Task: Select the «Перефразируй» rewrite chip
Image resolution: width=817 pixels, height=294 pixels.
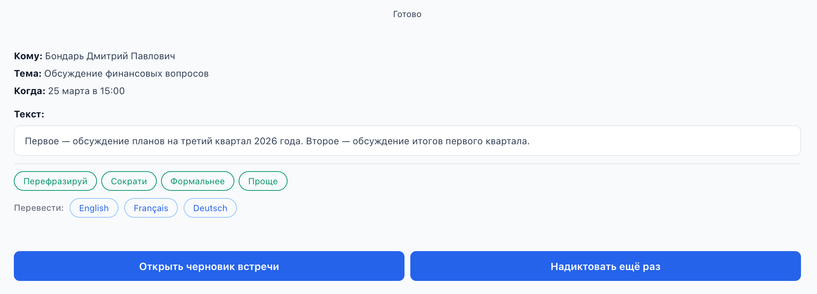Action: coord(55,181)
